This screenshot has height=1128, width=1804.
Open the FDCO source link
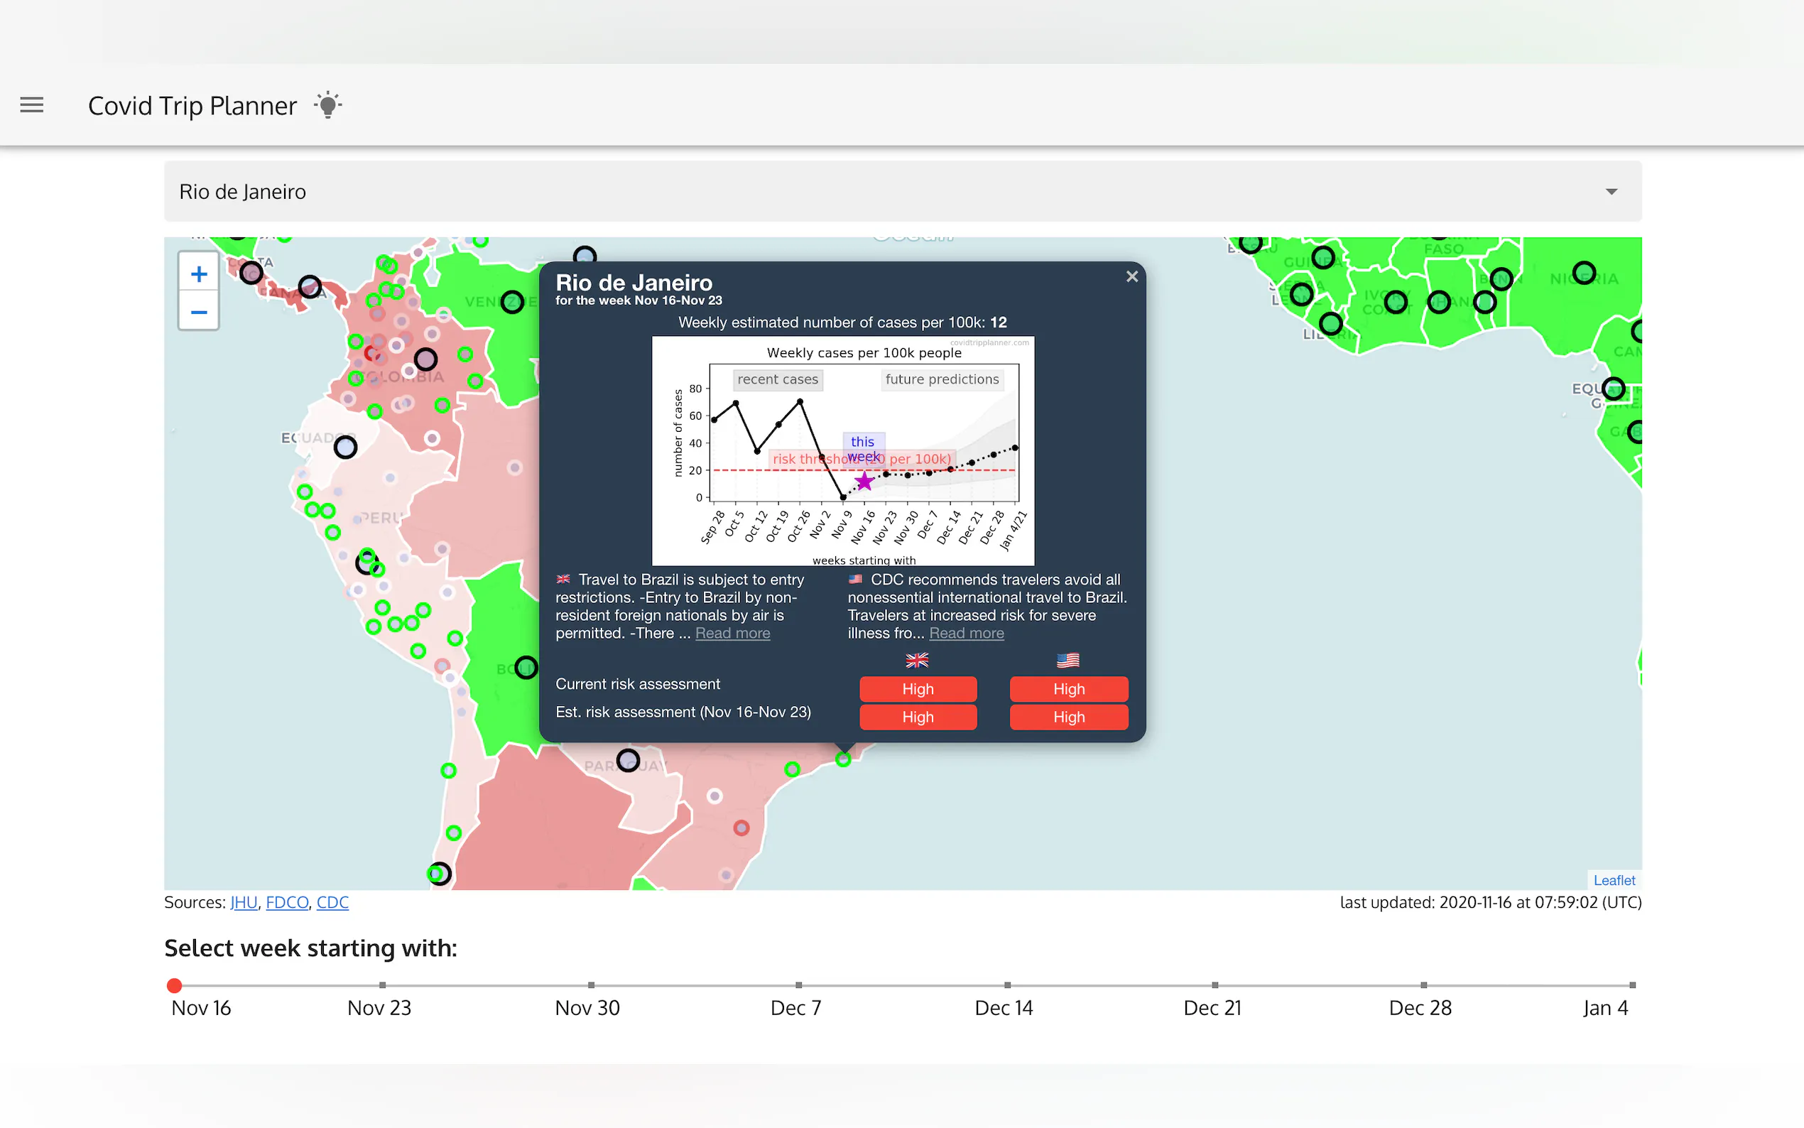click(287, 902)
